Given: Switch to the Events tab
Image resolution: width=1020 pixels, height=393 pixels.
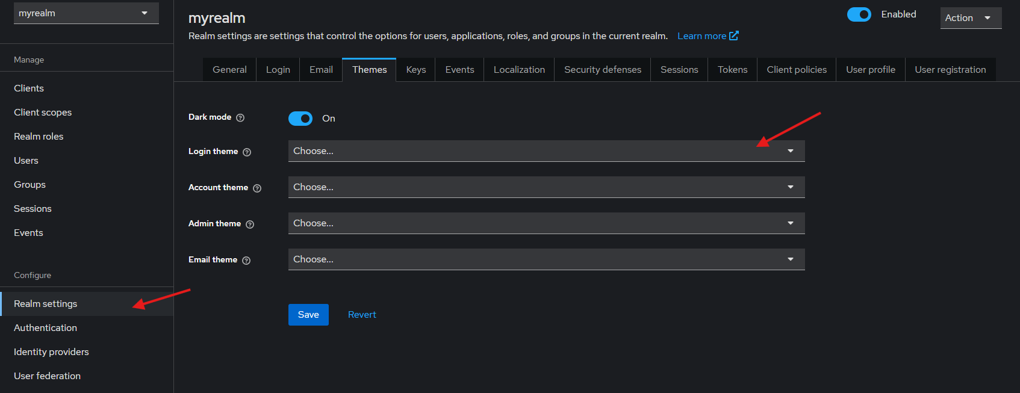Looking at the screenshot, I should 459,70.
